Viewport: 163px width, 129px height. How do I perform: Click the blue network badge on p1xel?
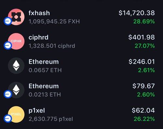click(8, 119)
